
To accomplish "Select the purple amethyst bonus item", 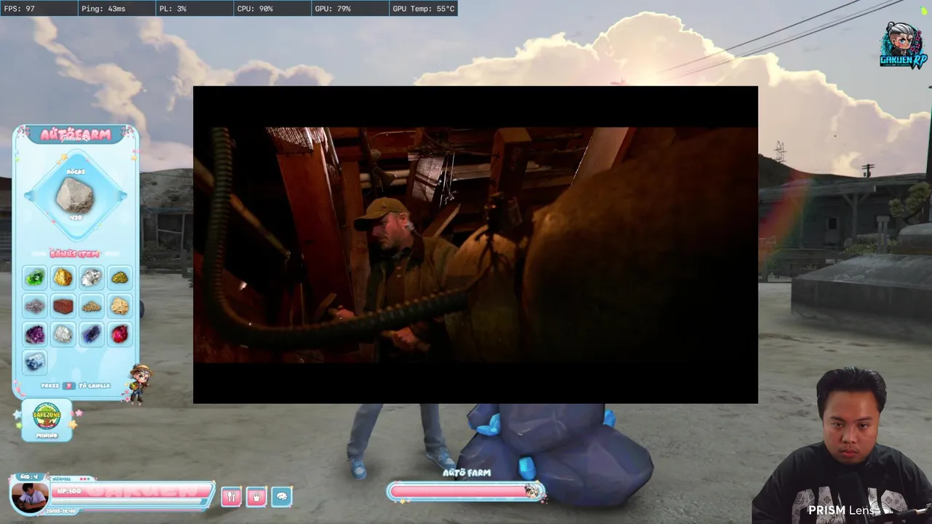I will point(35,334).
